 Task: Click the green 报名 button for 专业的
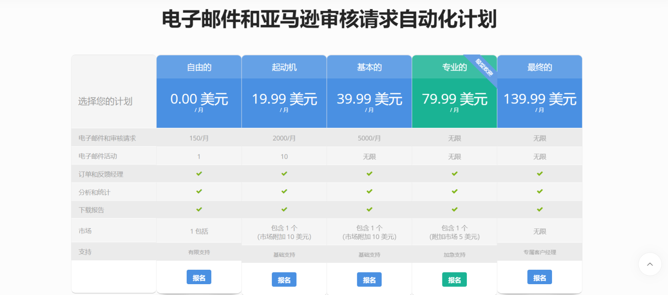point(454,280)
